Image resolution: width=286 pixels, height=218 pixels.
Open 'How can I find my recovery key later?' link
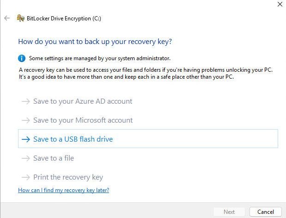[63, 190]
